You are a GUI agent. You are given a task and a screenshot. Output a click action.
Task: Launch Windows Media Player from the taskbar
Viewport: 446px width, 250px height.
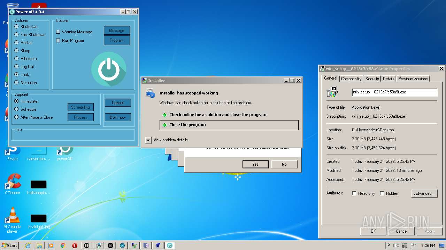pyautogui.click(x=51, y=245)
